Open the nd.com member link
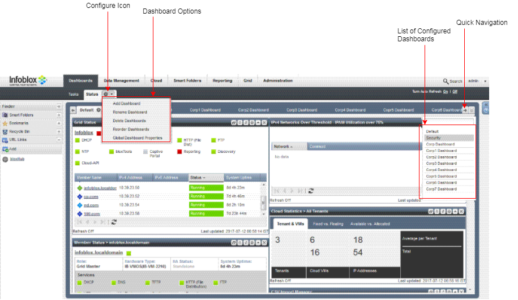Image resolution: width=518 pixels, height=300 pixels. [x=91, y=205]
